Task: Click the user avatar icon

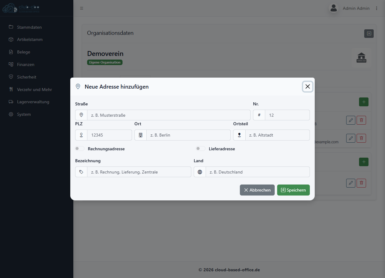Action: (x=334, y=8)
